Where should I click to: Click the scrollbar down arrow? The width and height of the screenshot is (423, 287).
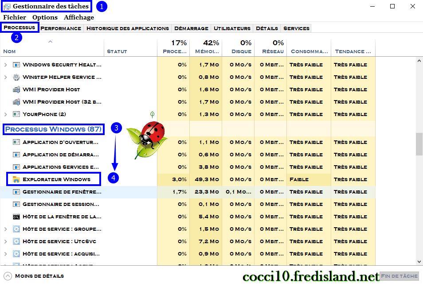(419, 261)
